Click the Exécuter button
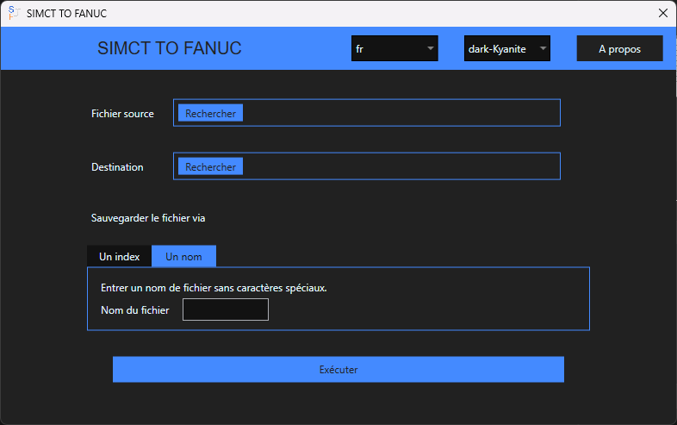Screen dimensions: 677x425 338,370
